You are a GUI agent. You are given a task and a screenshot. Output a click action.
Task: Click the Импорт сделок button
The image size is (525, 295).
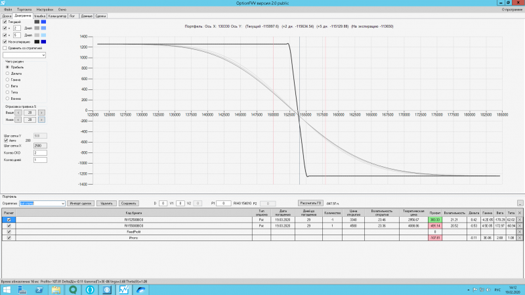tap(80, 204)
